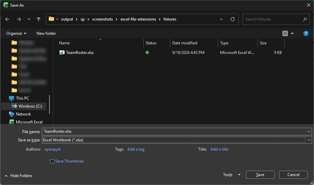Create a New folder
314x185 pixels.
tap(46, 33)
